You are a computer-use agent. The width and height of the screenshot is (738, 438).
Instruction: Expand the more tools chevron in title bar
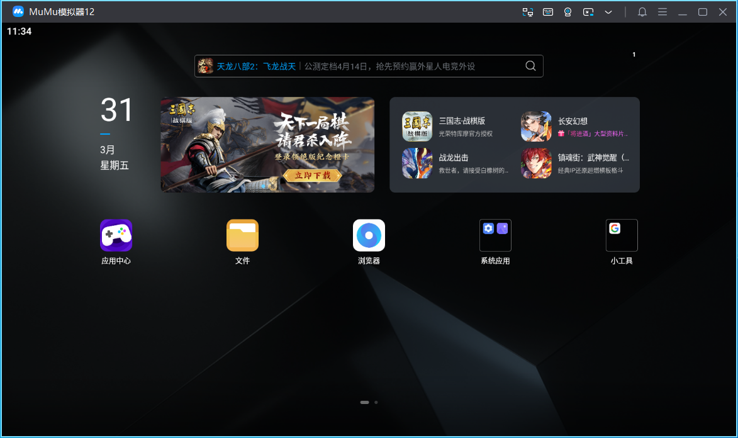coord(608,12)
